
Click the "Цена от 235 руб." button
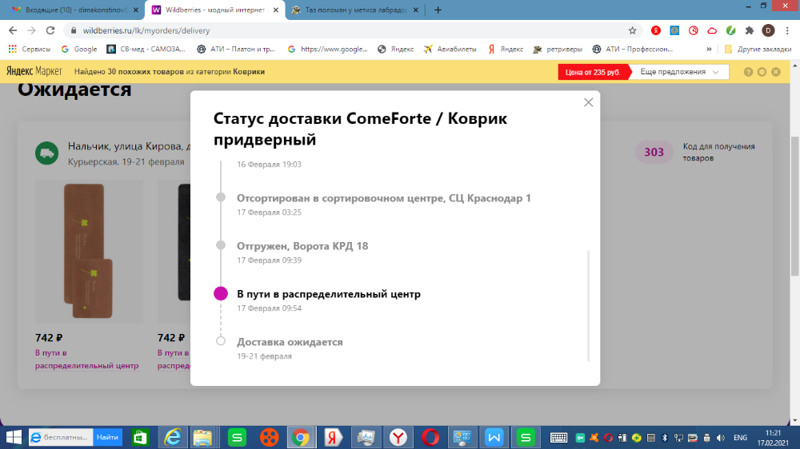coord(593,72)
